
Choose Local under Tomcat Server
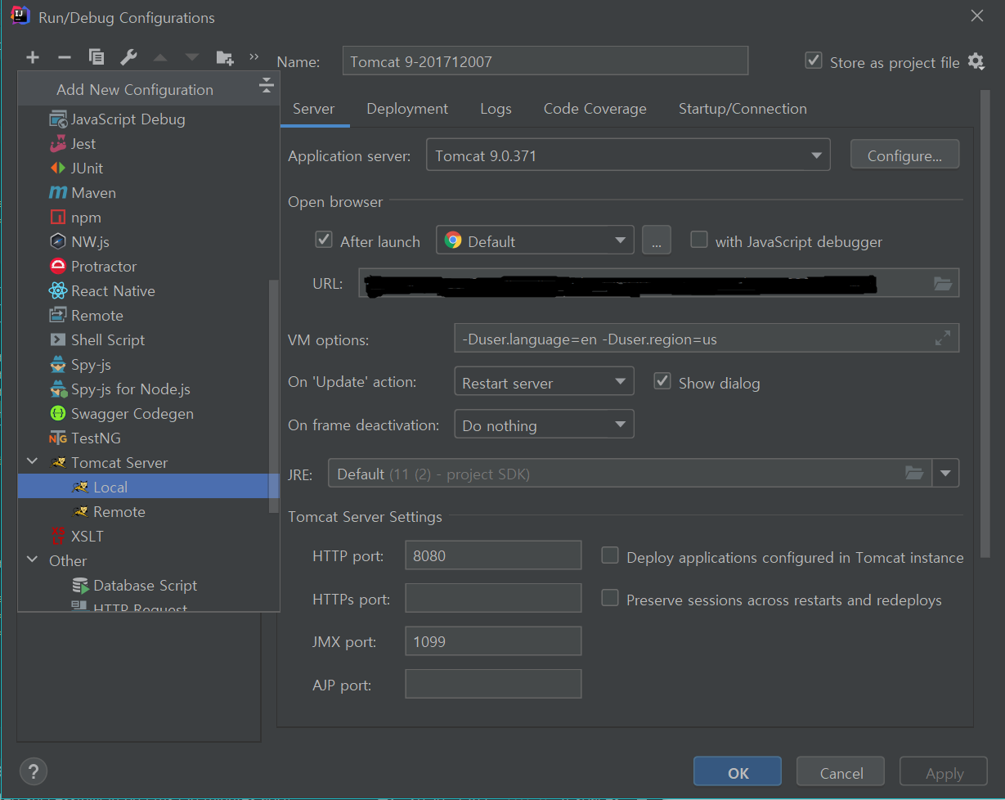pos(149,487)
